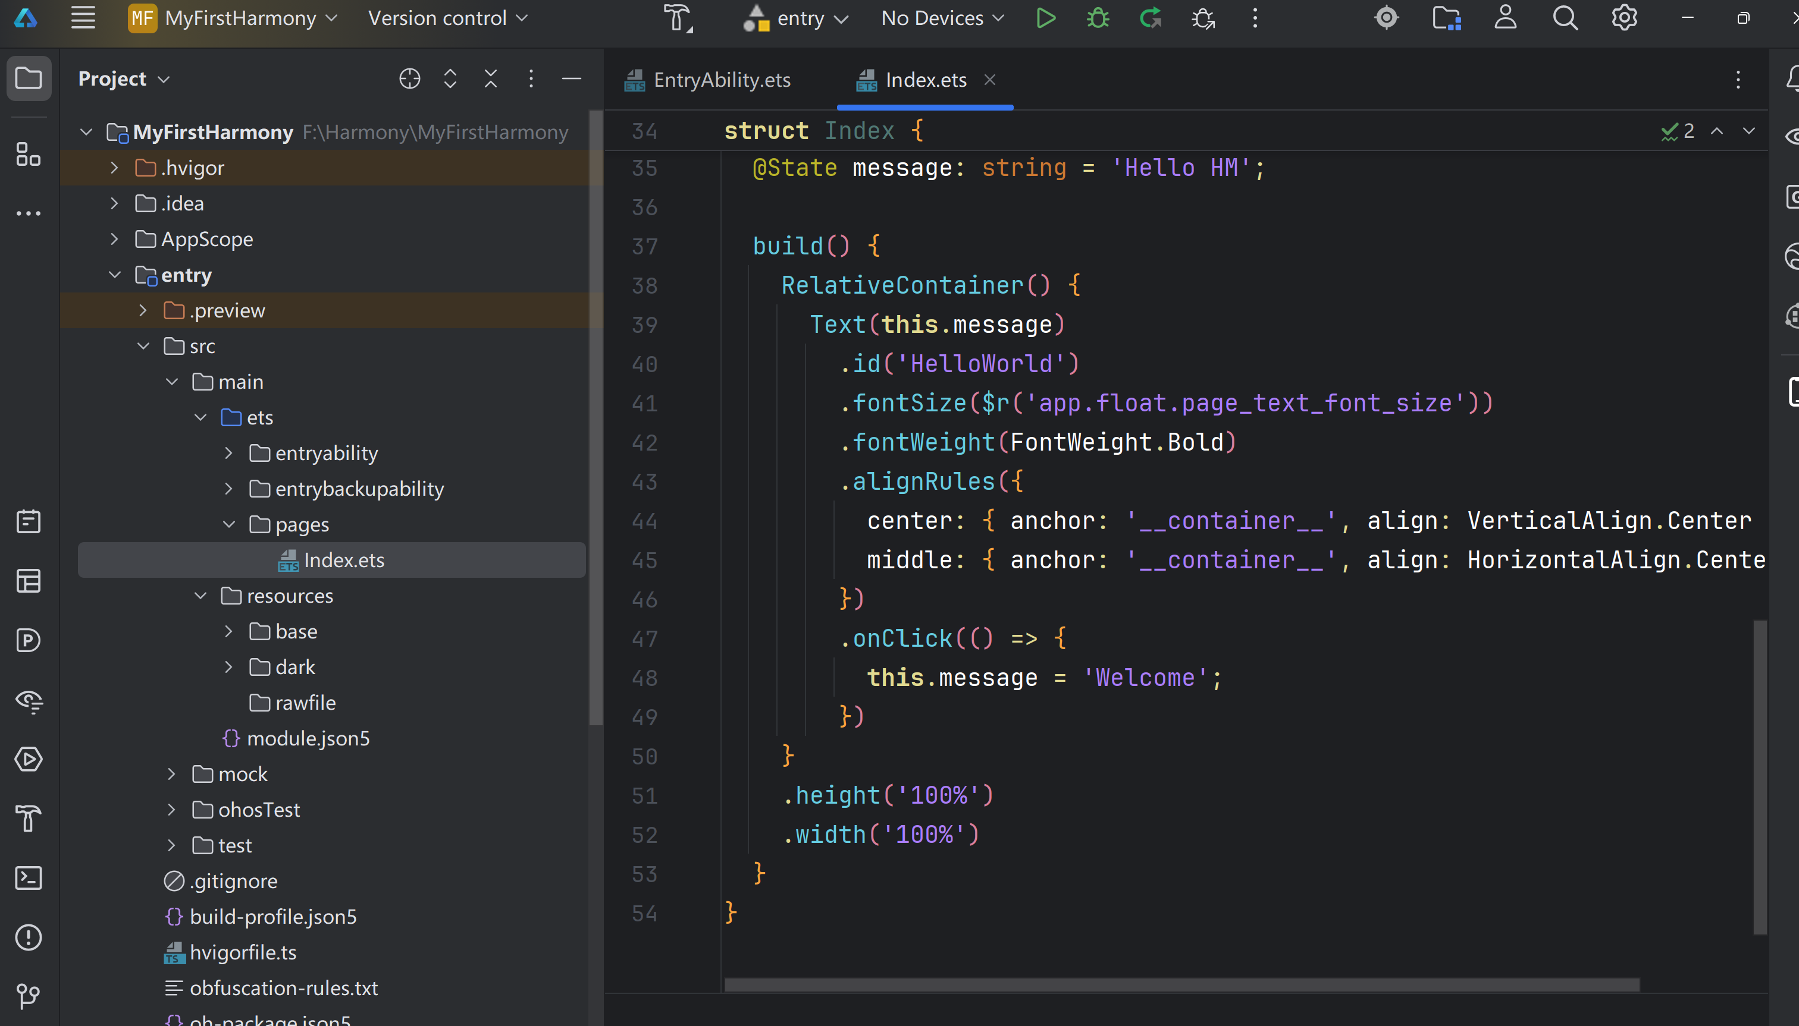Toggle the Project tool window folder icon
Viewport: 1799px width, 1026px height.
point(28,77)
